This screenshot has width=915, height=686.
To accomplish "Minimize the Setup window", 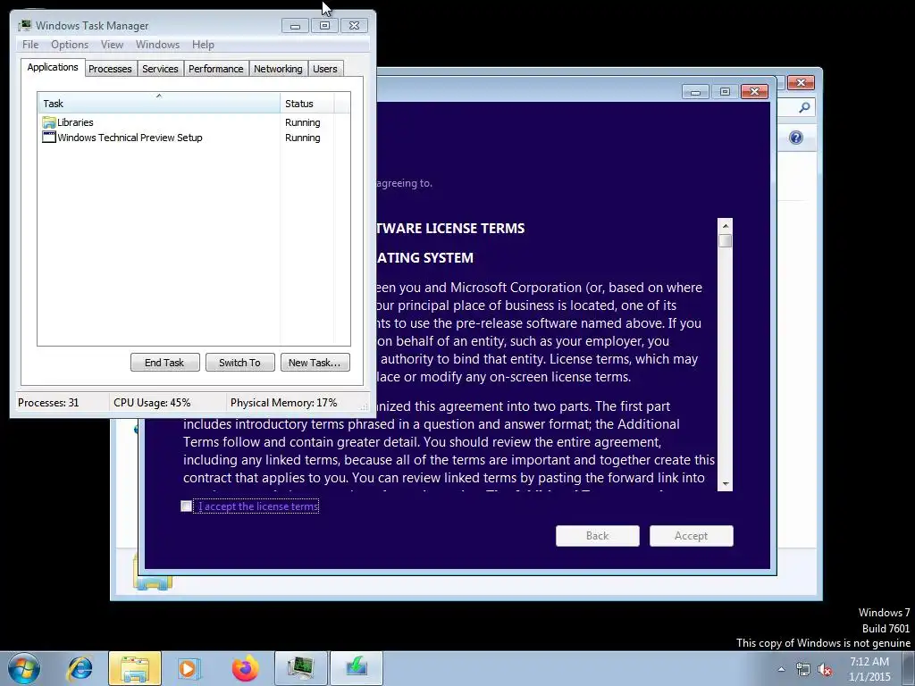I will (x=695, y=92).
